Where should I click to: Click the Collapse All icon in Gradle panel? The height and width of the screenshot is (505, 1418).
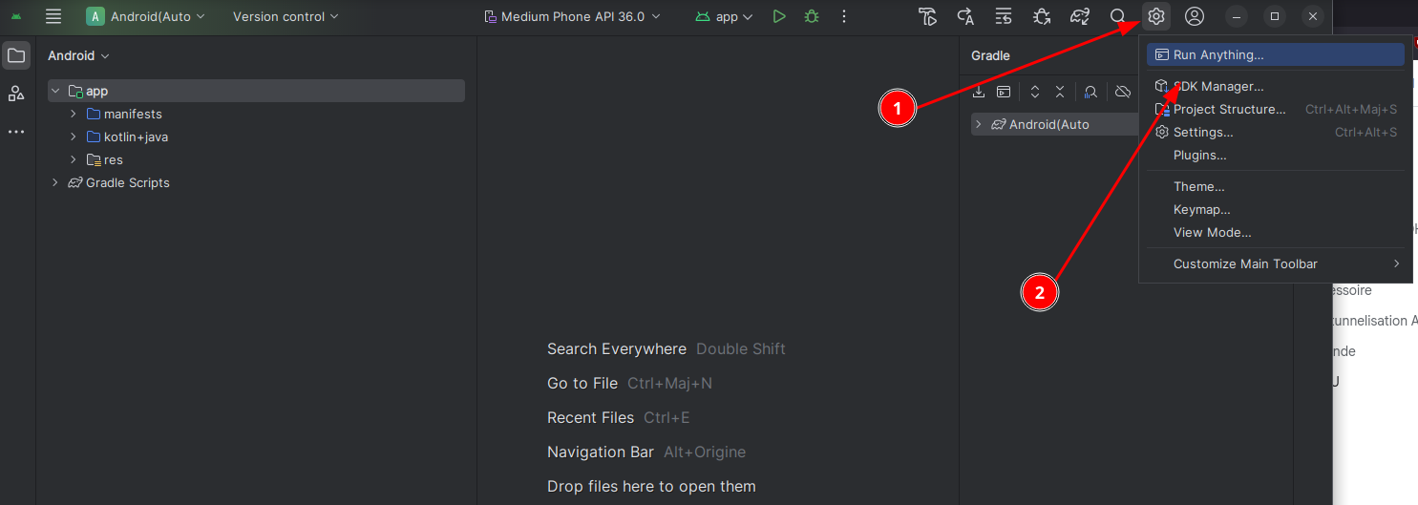[x=1059, y=92]
